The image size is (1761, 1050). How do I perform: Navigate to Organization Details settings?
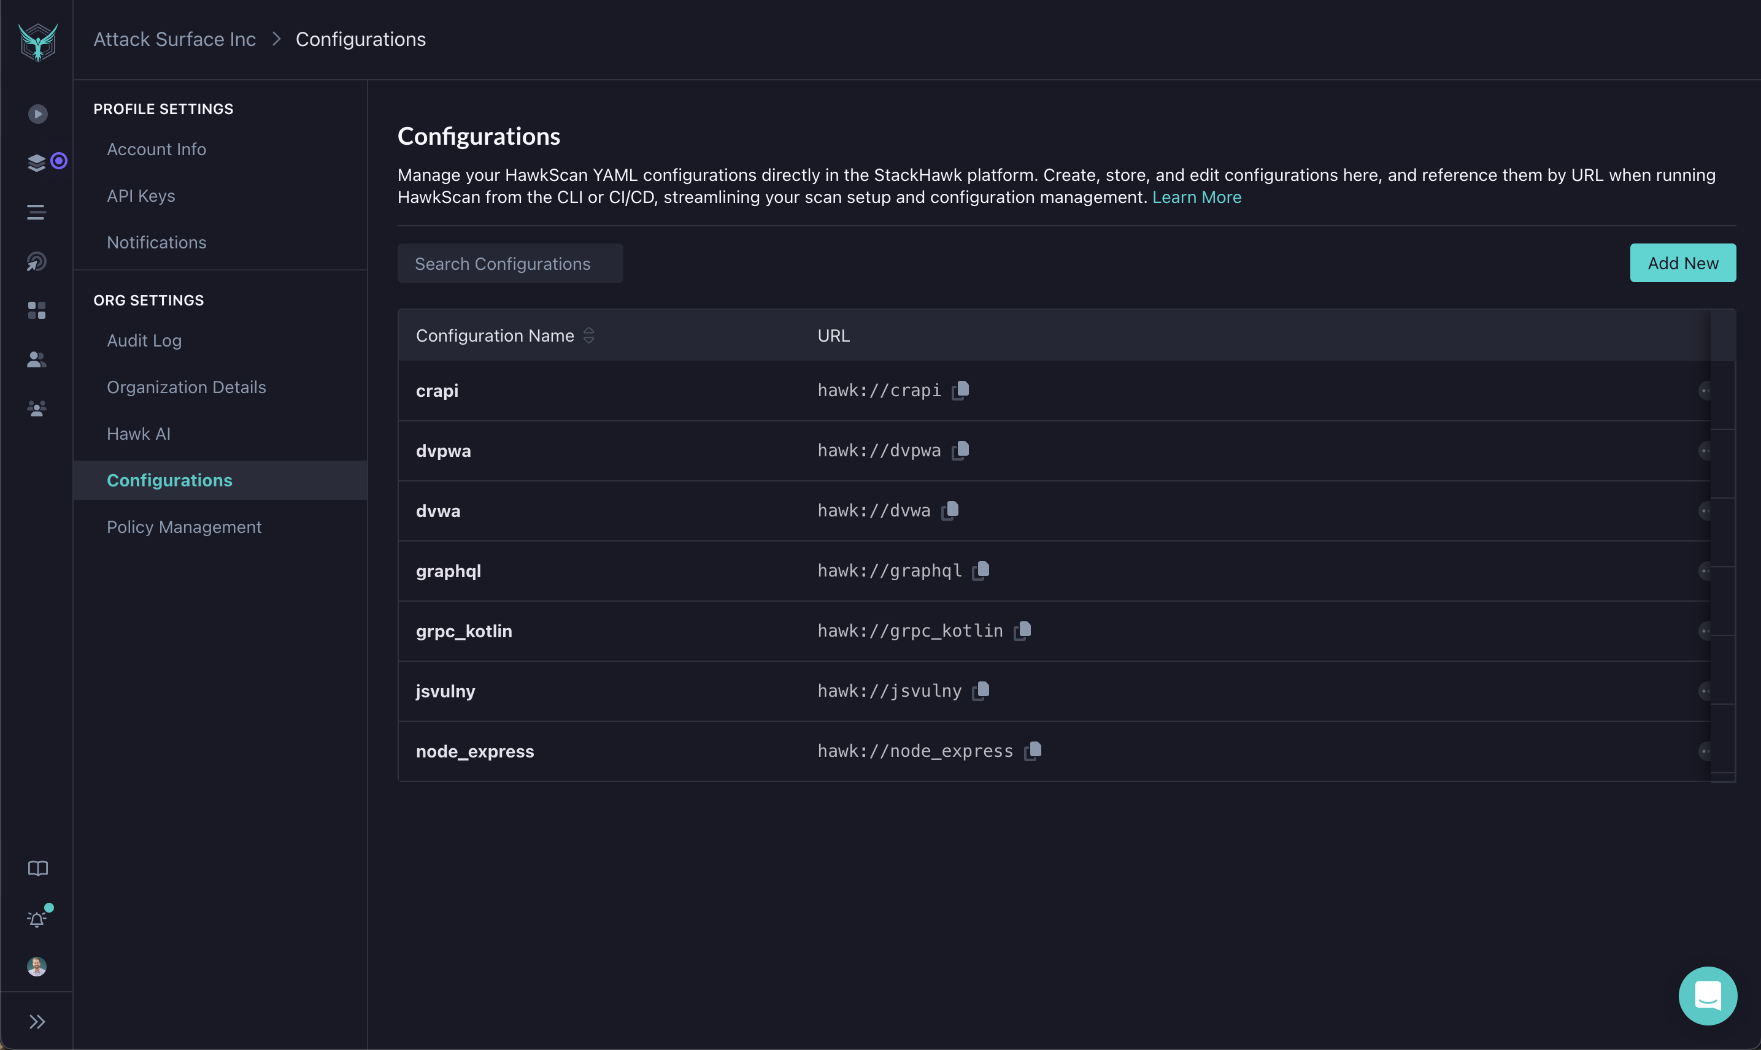pyautogui.click(x=185, y=386)
